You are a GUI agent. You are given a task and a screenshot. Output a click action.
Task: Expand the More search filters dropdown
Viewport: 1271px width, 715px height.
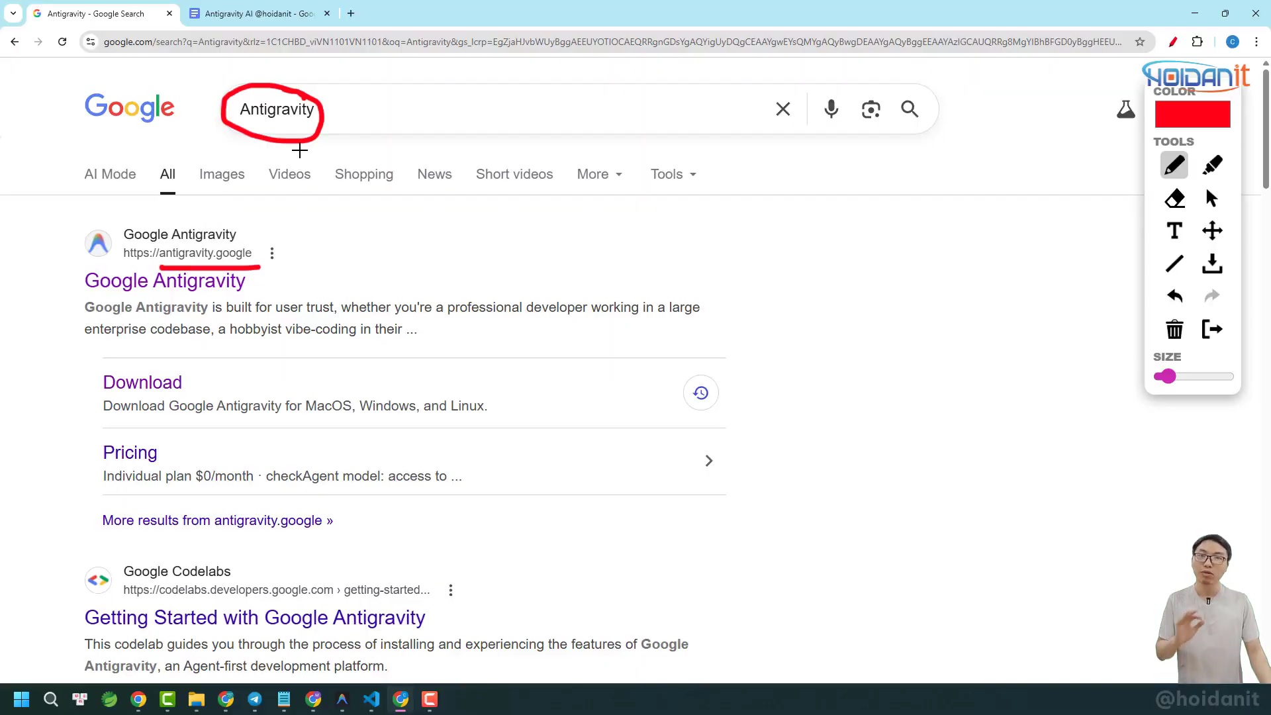(600, 174)
